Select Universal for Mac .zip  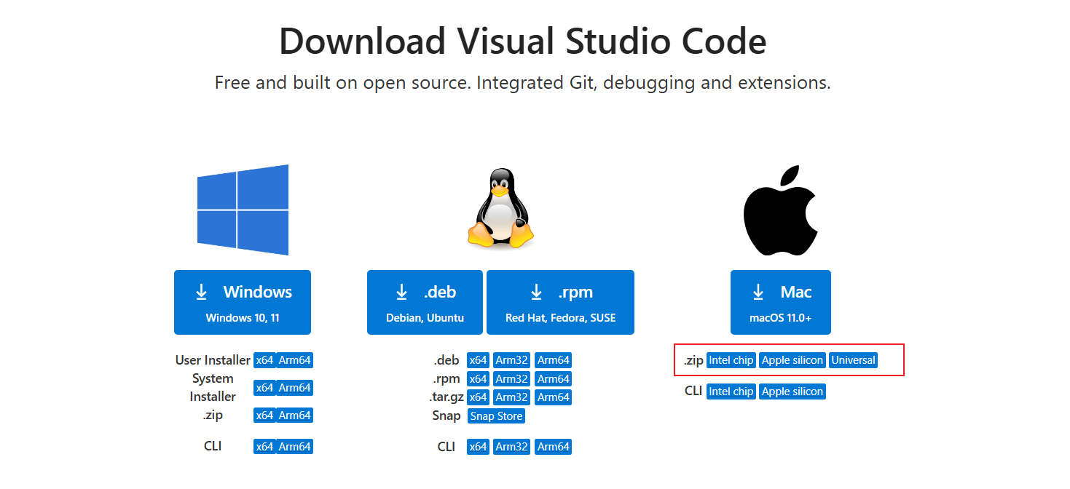pos(853,360)
